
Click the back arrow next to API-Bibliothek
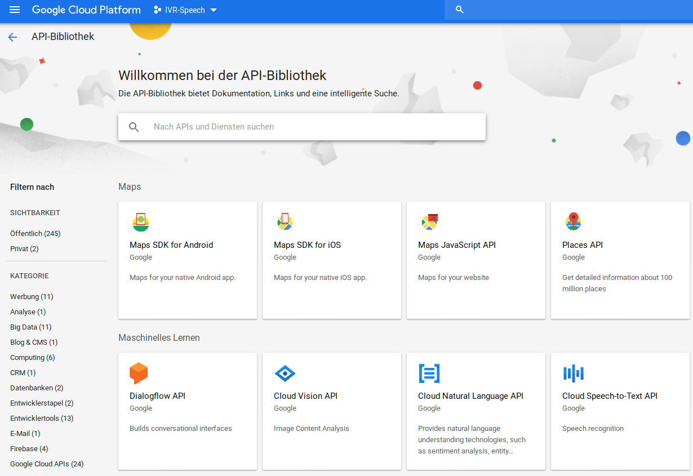pyautogui.click(x=12, y=36)
